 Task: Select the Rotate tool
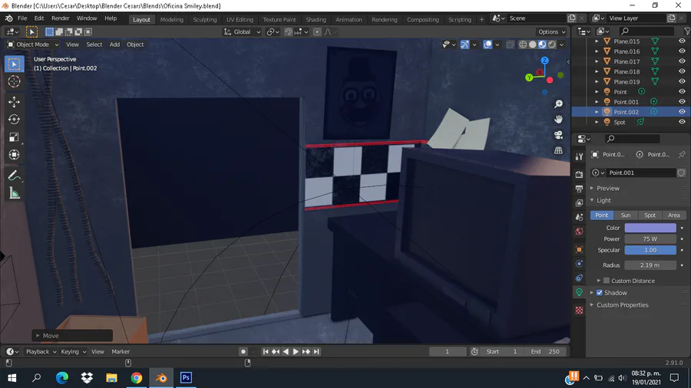14,119
